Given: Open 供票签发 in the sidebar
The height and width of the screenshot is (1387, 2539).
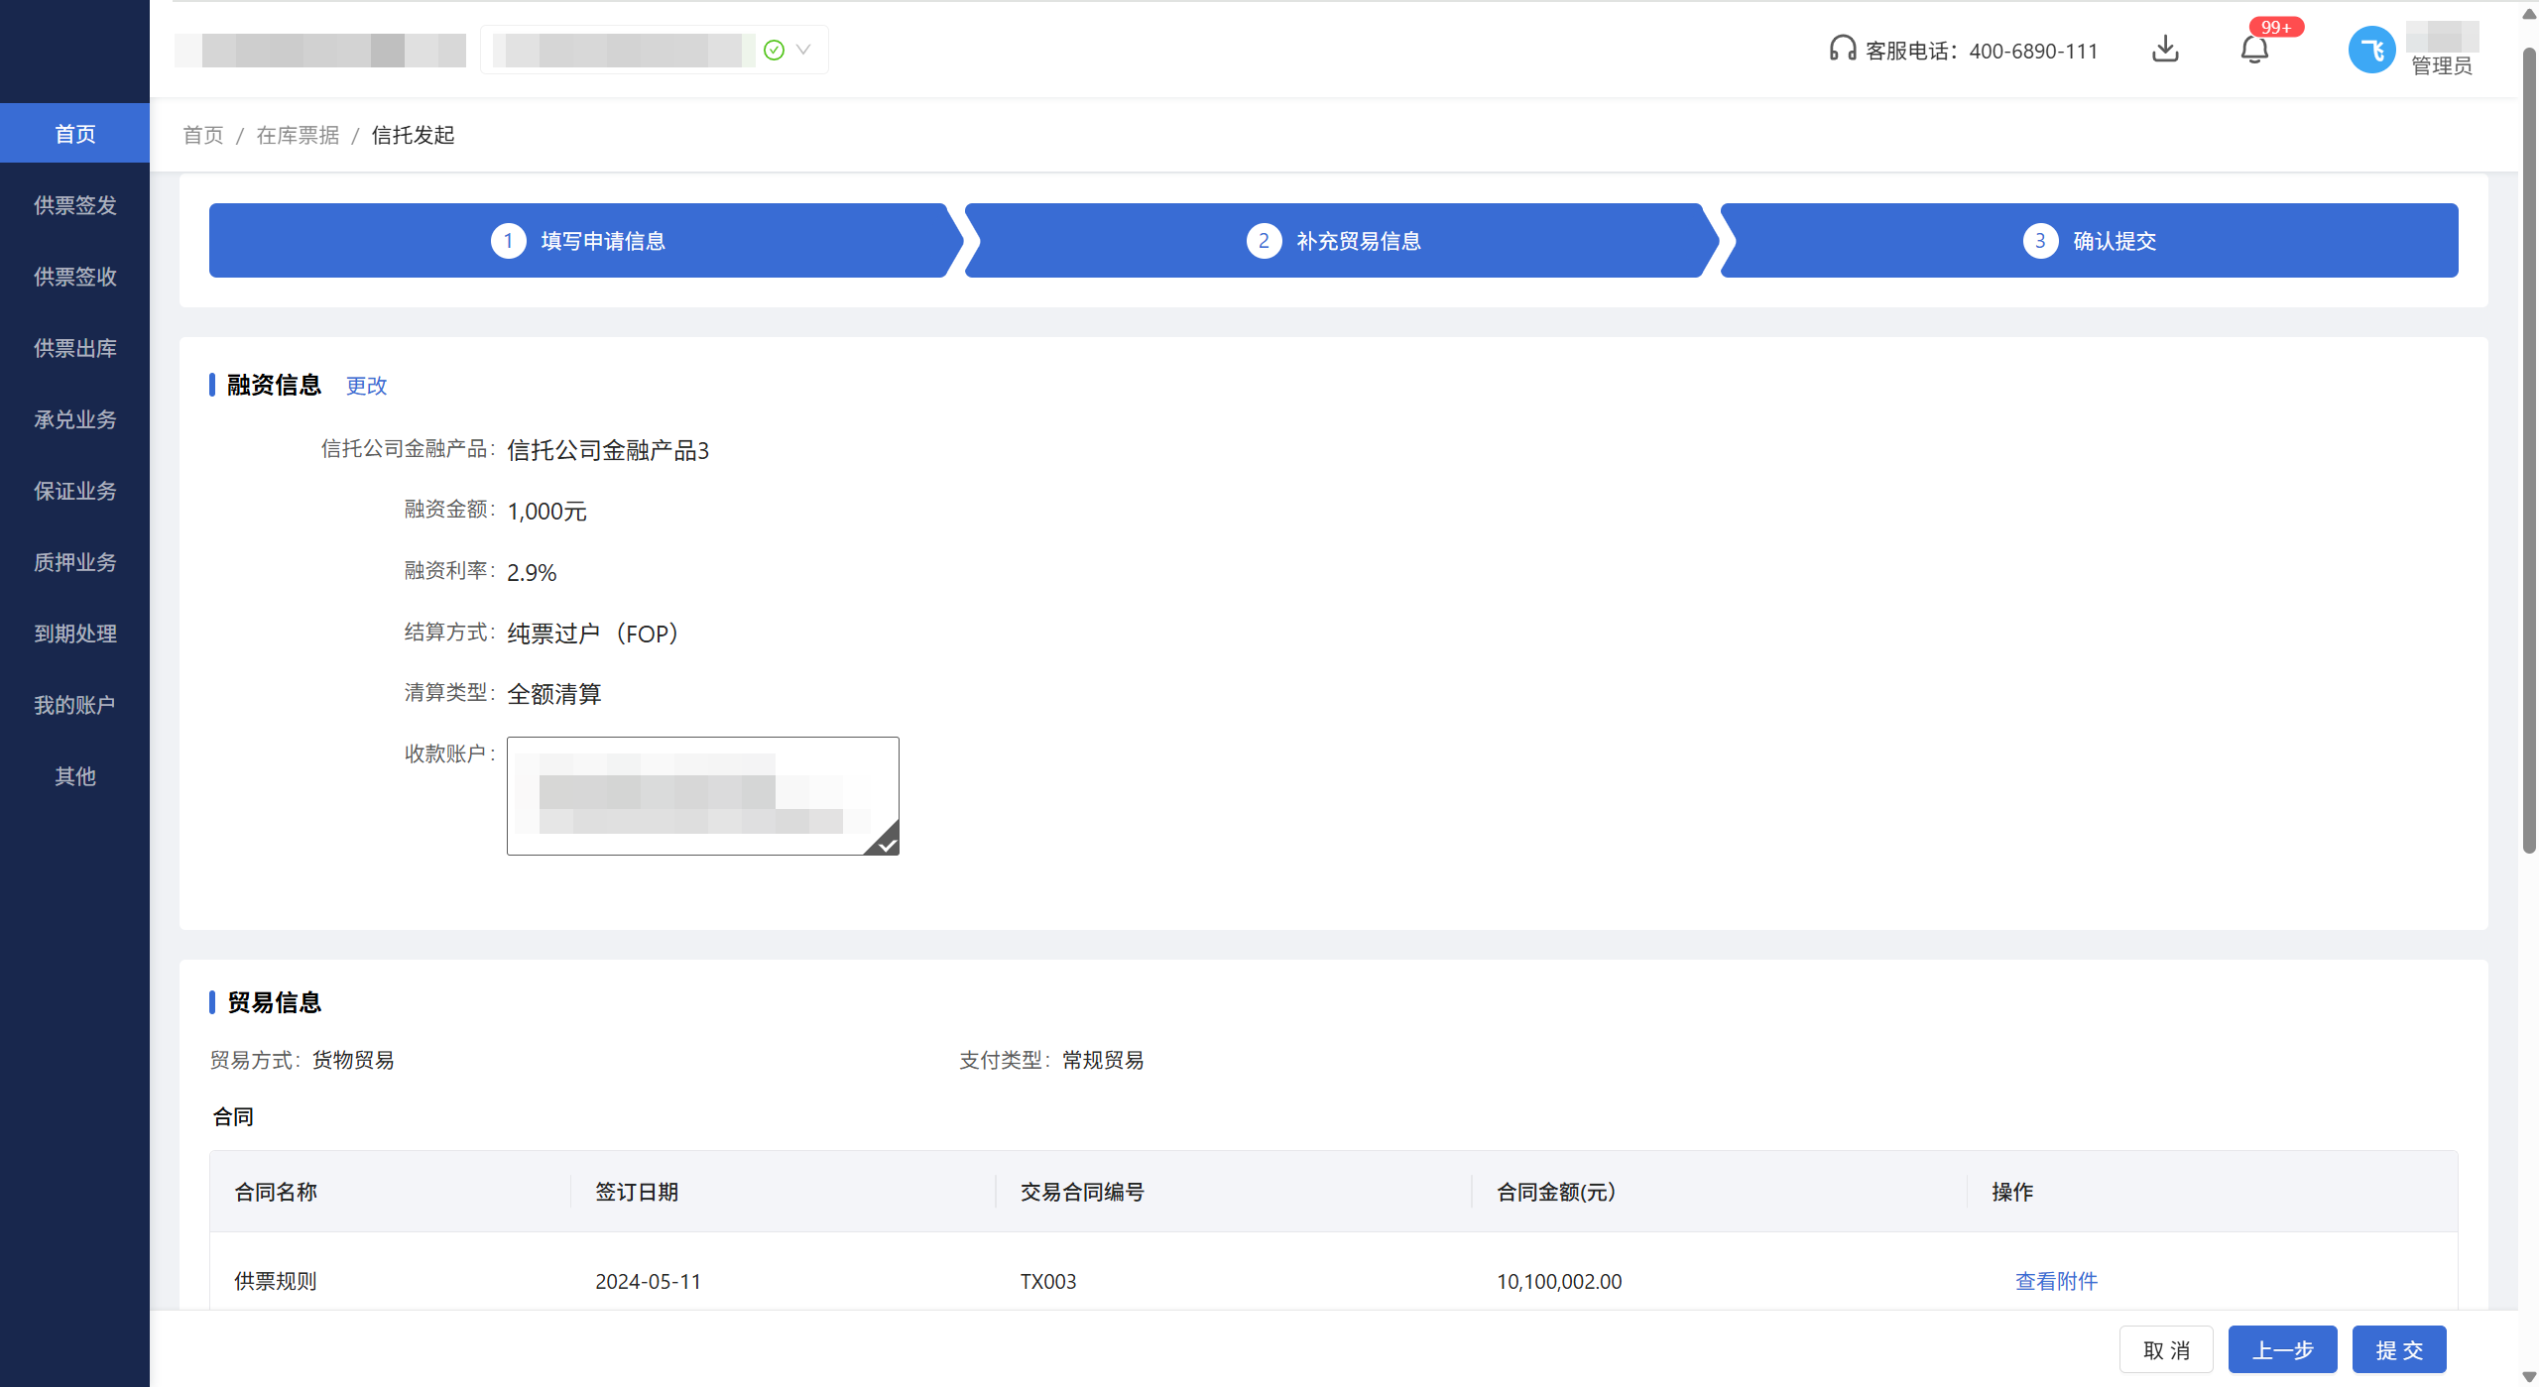Looking at the screenshot, I should pos(75,205).
